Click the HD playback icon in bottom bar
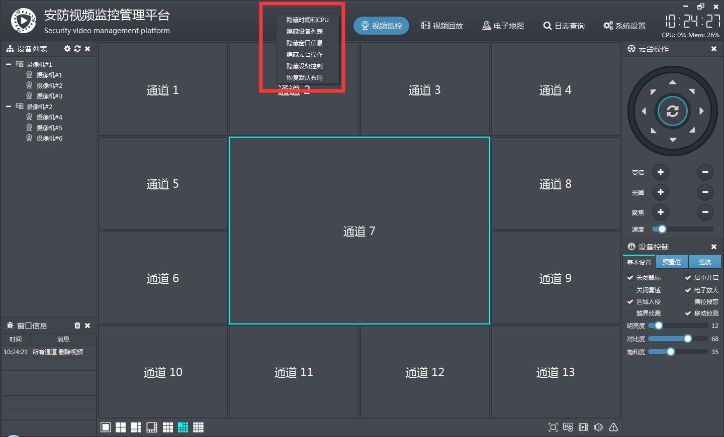Screen dimensions: 724x437 (x=568, y=427)
